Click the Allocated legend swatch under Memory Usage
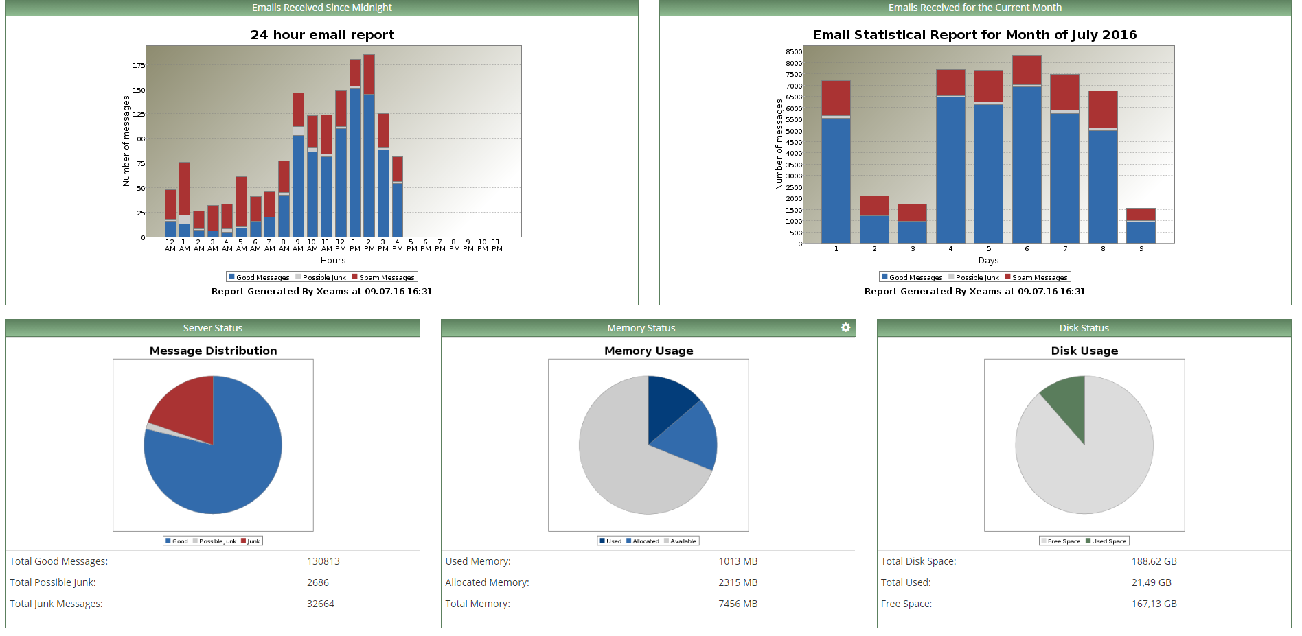The height and width of the screenshot is (636, 1302). pos(628,541)
